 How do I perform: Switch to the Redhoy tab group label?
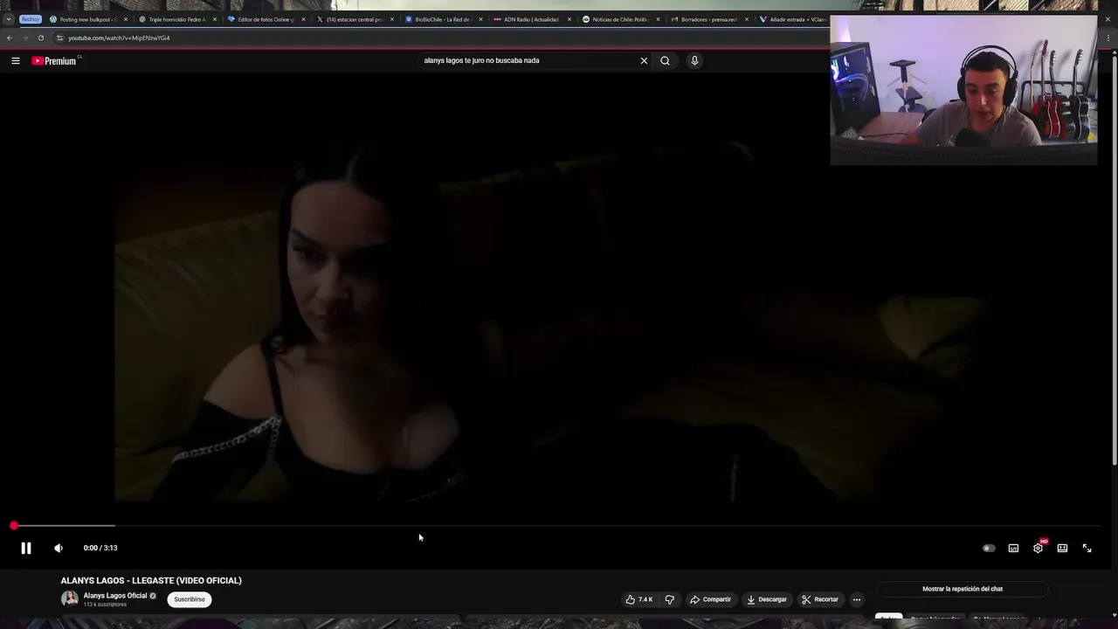pyautogui.click(x=31, y=19)
